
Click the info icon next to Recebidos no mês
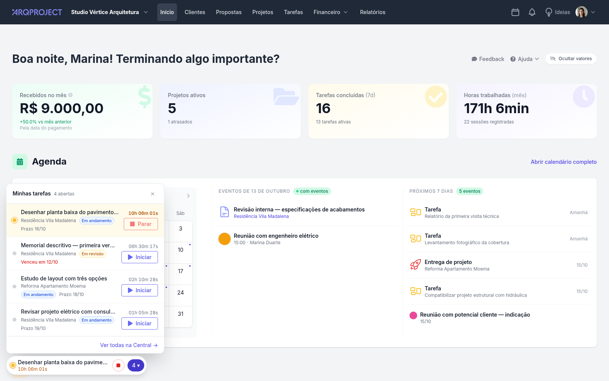click(x=70, y=95)
